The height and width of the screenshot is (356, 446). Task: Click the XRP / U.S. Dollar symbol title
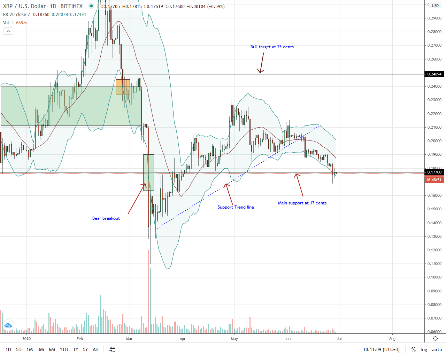pyautogui.click(x=24, y=6)
